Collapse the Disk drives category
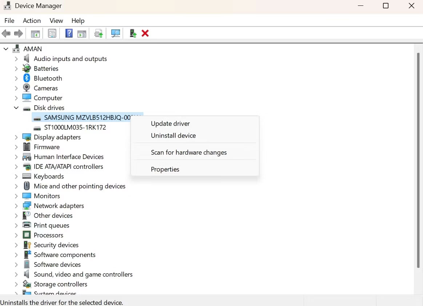Viewport: 423px width, 306px height. [16, 107]
